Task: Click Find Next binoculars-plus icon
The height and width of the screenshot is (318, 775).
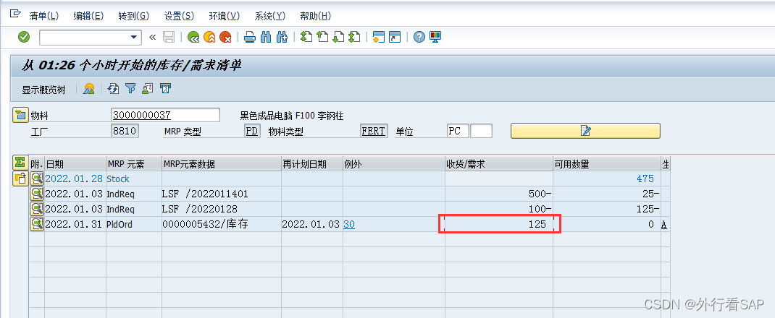Action: pos(282,37)
